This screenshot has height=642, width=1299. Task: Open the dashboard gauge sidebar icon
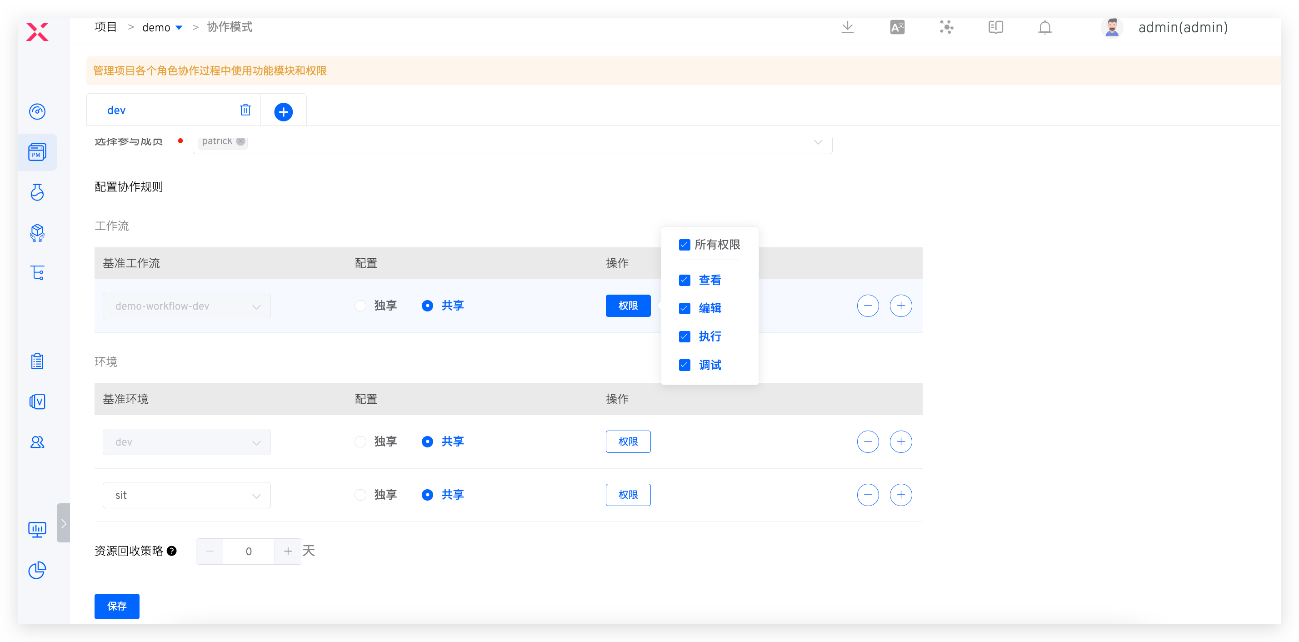[x=37, y=111]
